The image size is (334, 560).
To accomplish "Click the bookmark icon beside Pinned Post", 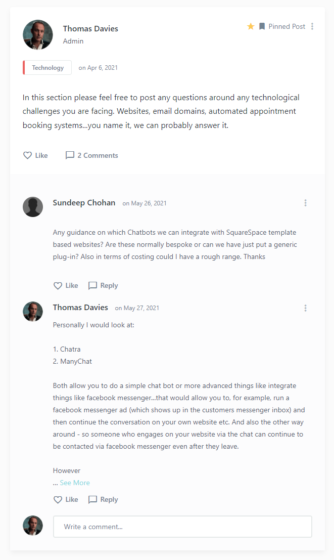I will tap(262, 26).
